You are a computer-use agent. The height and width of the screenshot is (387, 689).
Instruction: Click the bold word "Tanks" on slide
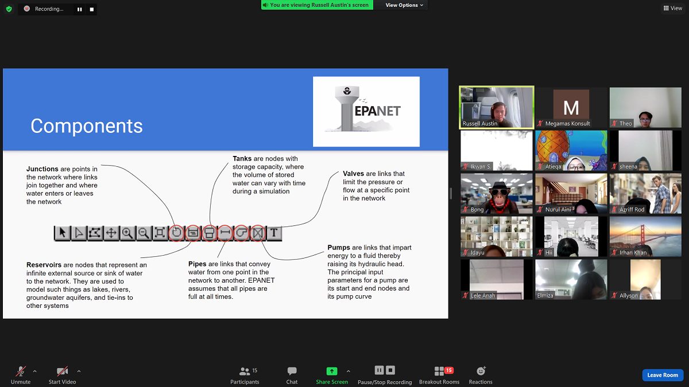[242, 159]
